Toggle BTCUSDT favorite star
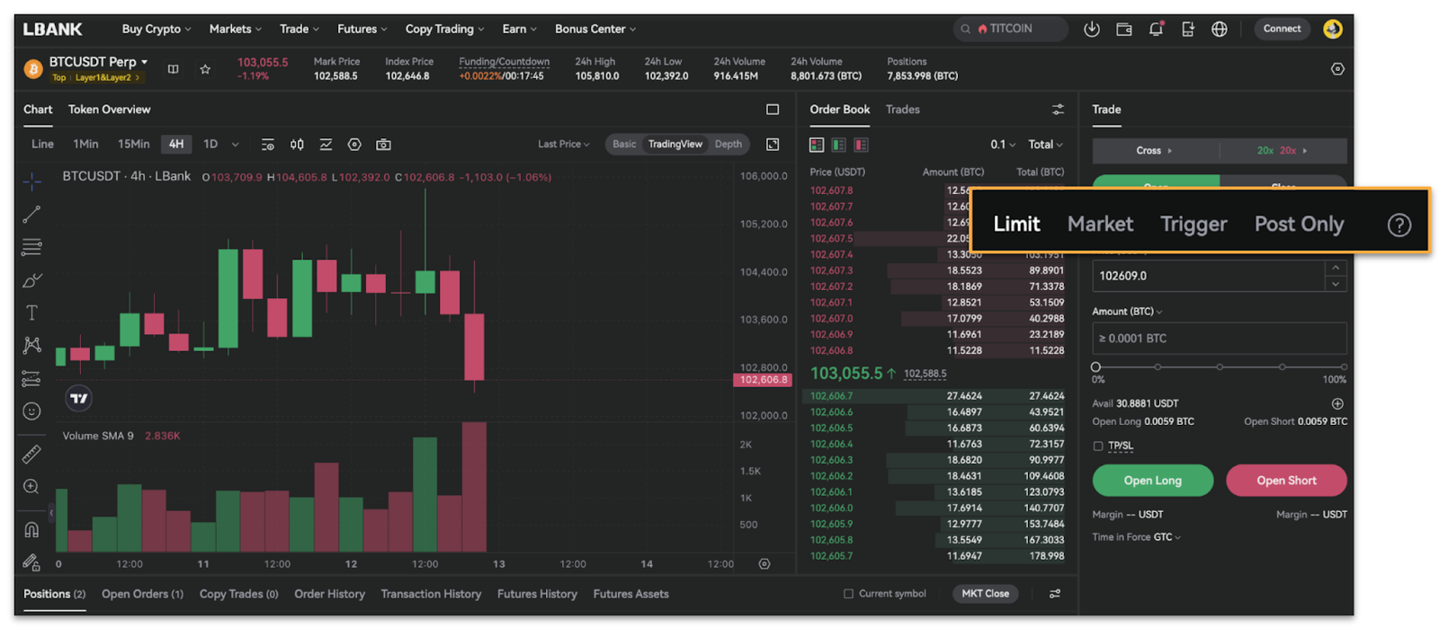 pos(205,69)
